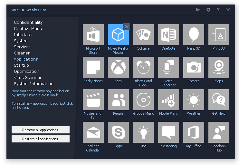The image size is (239, 165).
Task: Click the play-arrow icon in title bar
Action: pos(198,10)
